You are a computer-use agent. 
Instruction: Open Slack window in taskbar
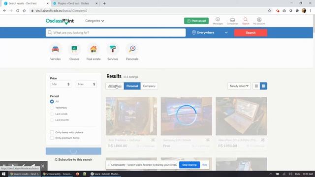pyautogui.click(x=105, y=174)
